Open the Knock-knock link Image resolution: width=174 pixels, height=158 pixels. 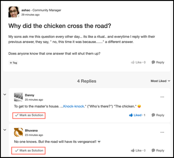coord(73,106)
